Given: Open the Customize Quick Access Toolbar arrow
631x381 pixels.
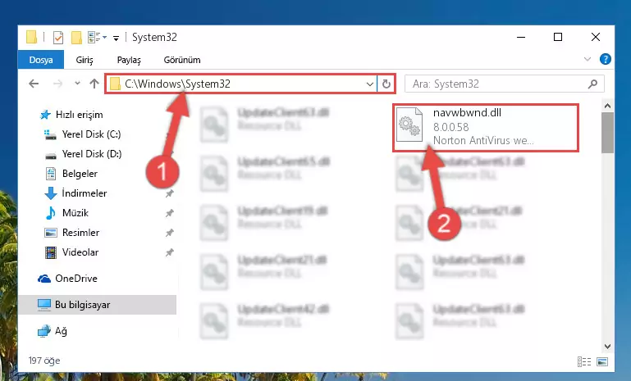Looking at the screenshot, I should coord(116,39).
